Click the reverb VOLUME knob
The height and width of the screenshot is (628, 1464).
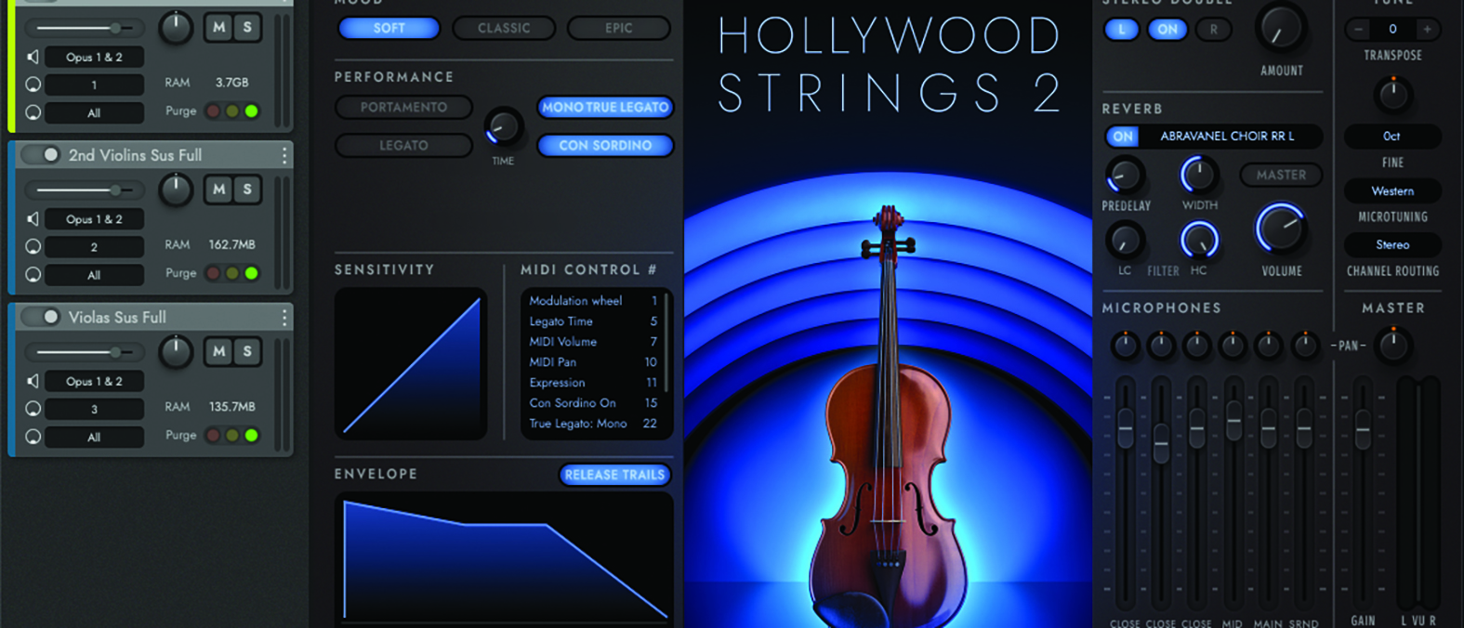coord(1281,229)
